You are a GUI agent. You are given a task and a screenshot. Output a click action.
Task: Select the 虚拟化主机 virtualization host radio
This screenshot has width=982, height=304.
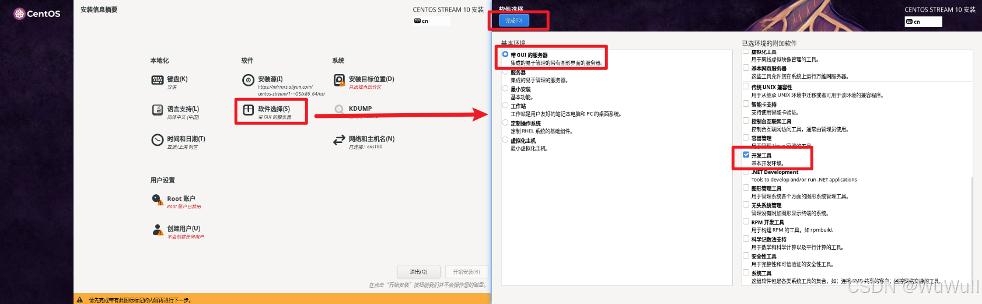pos(505,140)
